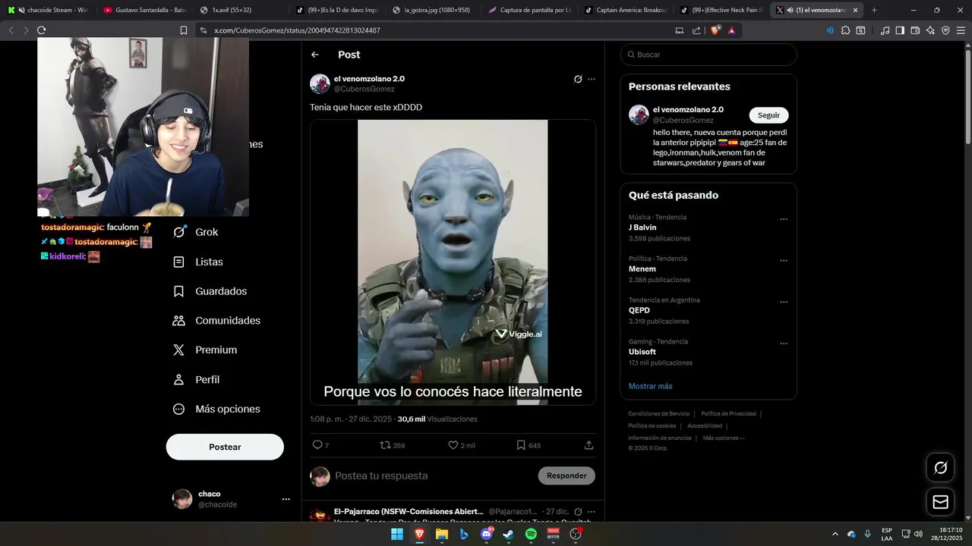Click the Buscar search field

coord(708,55)
